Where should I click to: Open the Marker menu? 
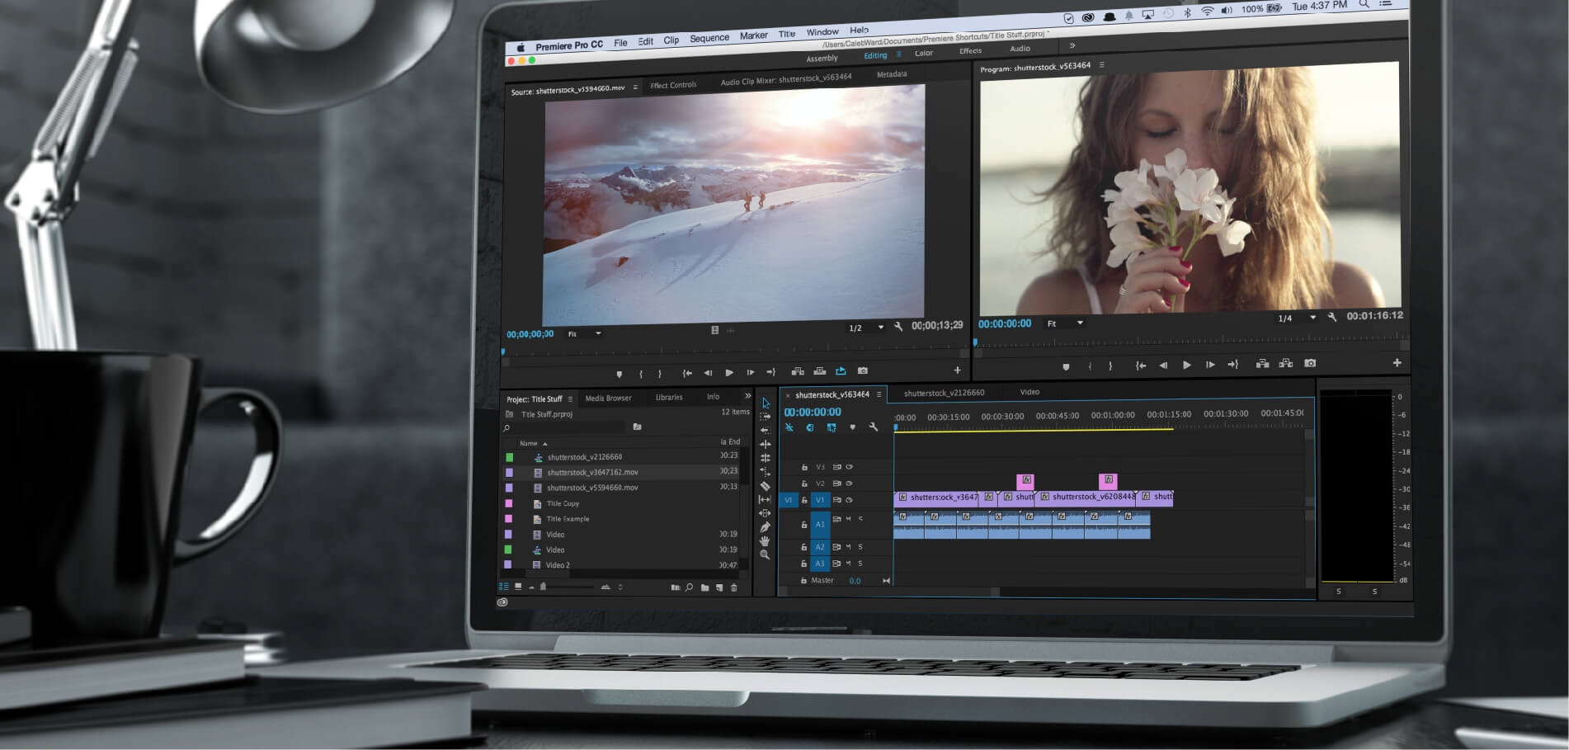click(754, 35)
